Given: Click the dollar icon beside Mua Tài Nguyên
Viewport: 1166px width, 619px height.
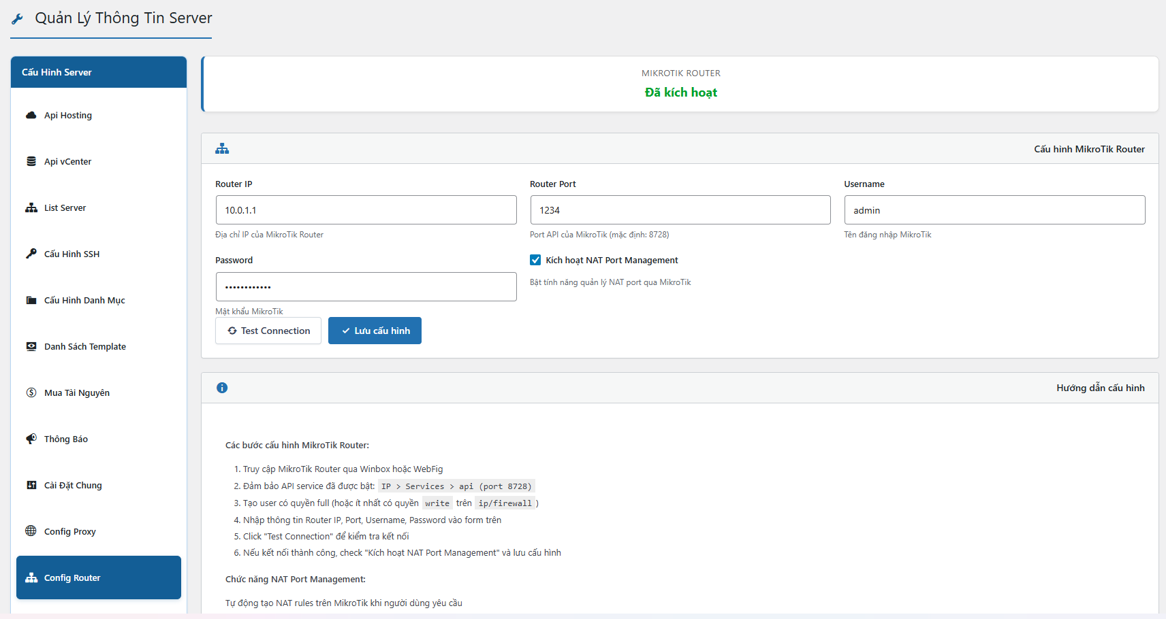Looking at the screenshot, I should [x=31, y=392].
